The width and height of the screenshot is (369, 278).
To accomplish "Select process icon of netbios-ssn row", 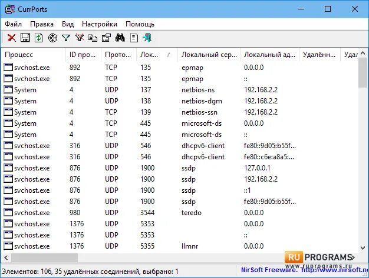I will [8, 112].
